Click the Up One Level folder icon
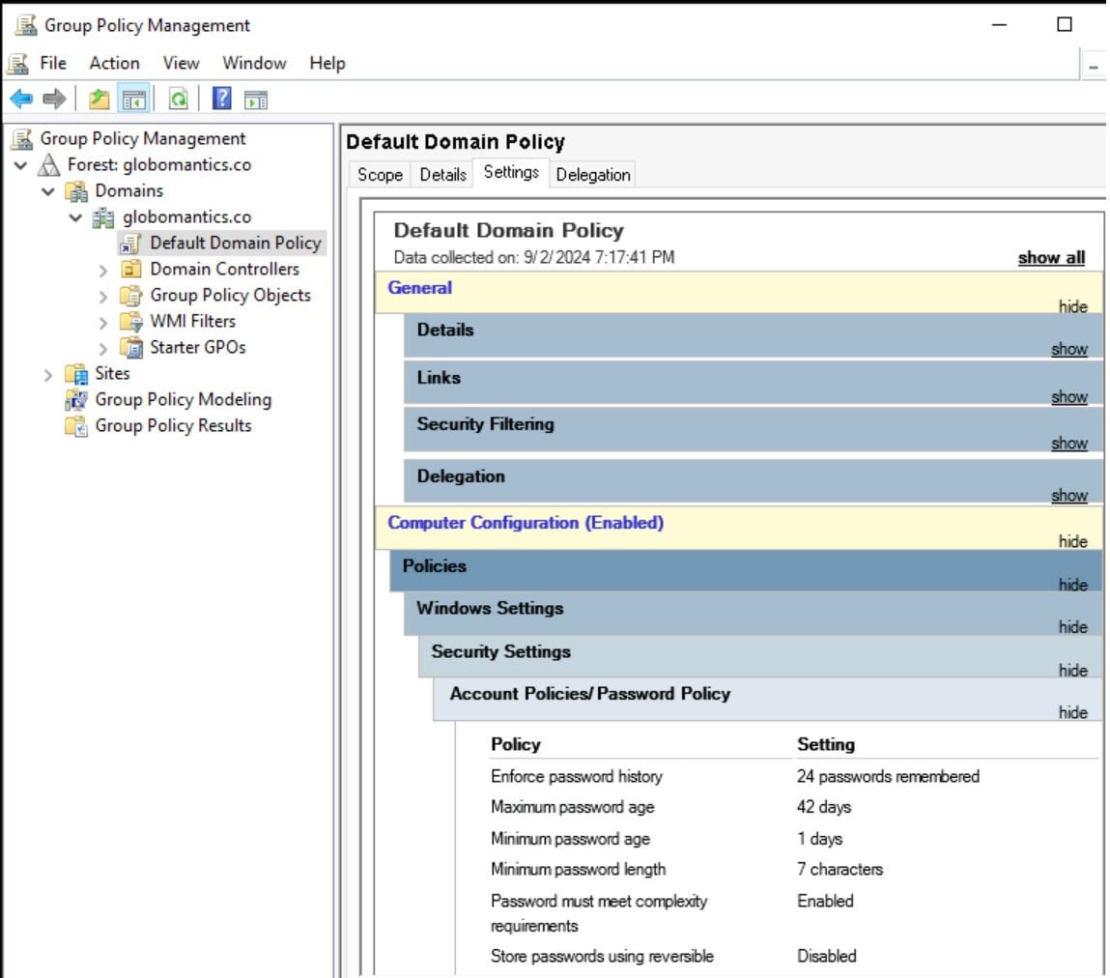This screenshot has height=978, width=1110. pyautogui.click(x=100, y=99)
